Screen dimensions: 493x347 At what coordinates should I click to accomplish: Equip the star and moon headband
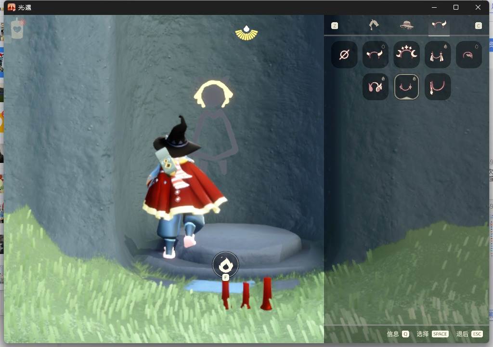click(406, 54)
